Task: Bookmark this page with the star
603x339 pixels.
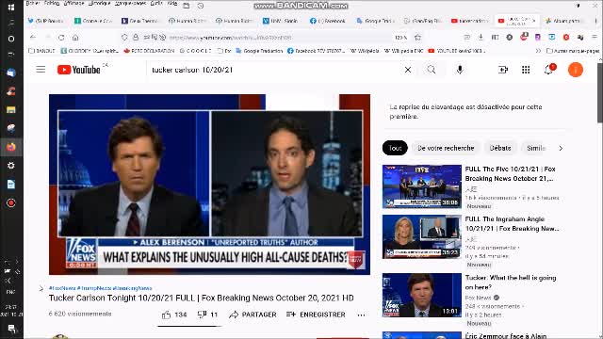Action: [x=417, y=38]
